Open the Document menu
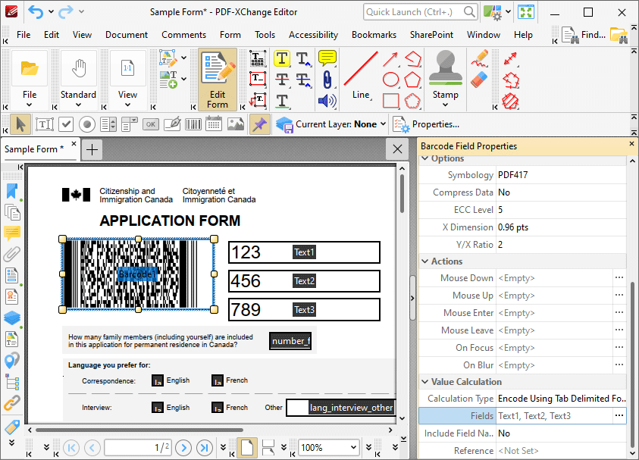 click(127, 35)
